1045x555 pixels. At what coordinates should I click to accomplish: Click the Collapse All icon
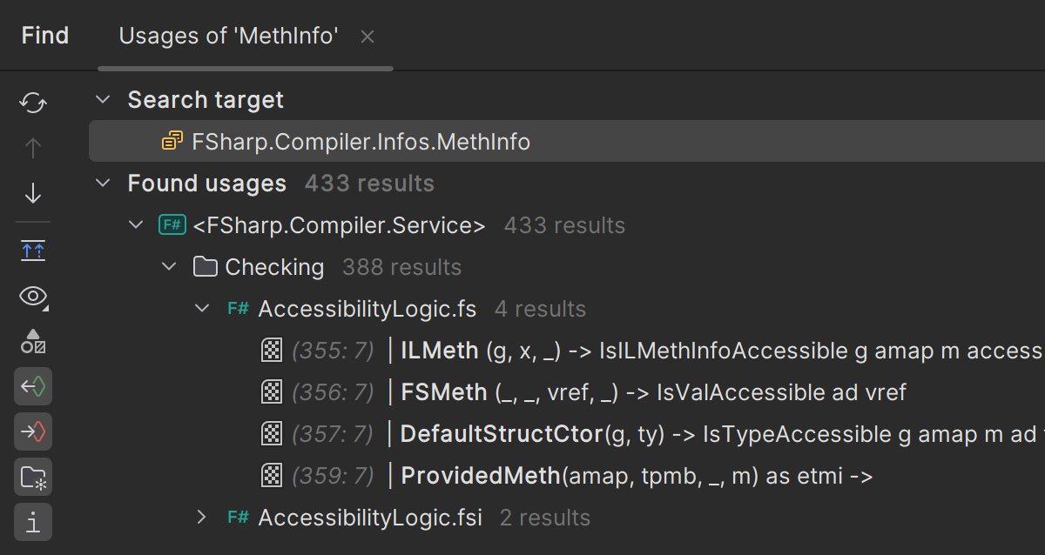coord(33,251)
